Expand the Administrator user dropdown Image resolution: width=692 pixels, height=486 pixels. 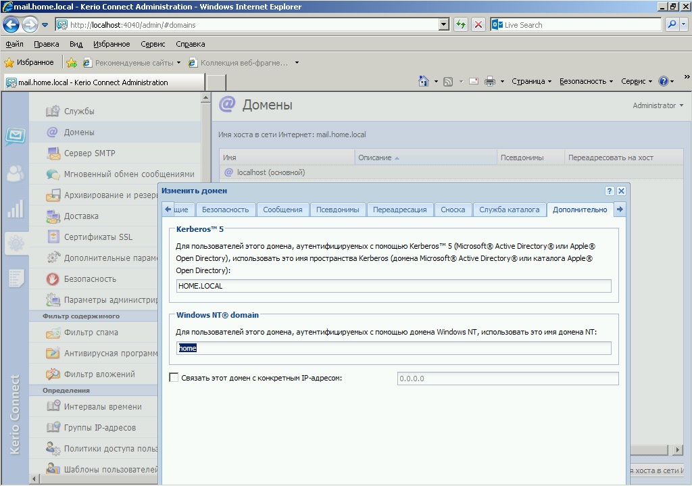point(658,105)
